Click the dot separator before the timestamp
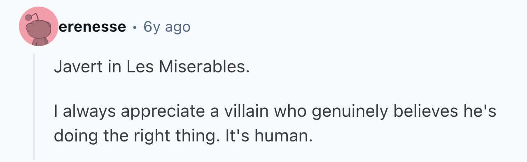This screenshot has width=527, height=162. point(135,28)
